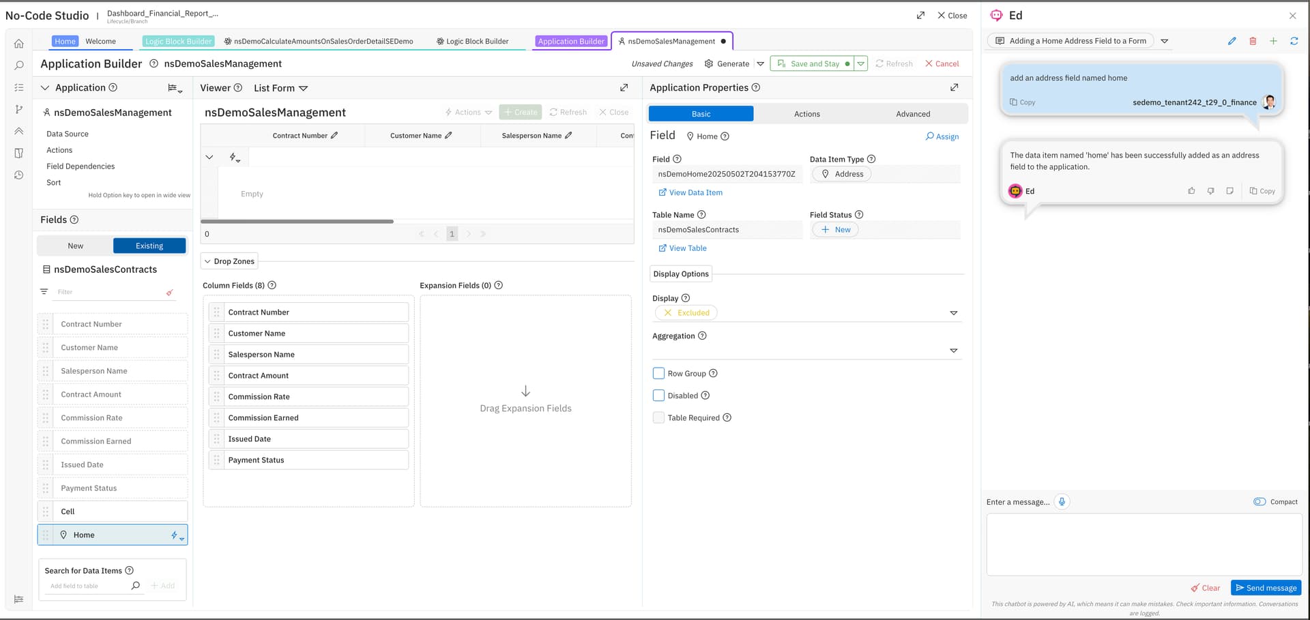Open the Display dropdown arrow

[953, 313]
